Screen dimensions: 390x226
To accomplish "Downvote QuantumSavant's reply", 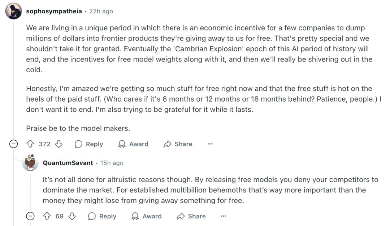I will point(72,216).
